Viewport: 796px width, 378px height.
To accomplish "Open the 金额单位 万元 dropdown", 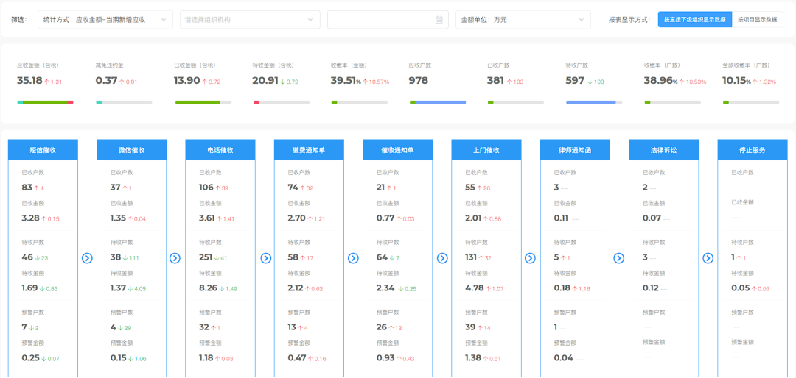I will coord(523,20).
